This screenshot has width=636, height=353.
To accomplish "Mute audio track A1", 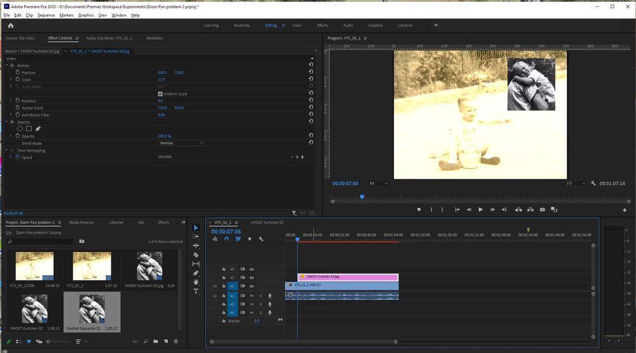I will point(251,296).
